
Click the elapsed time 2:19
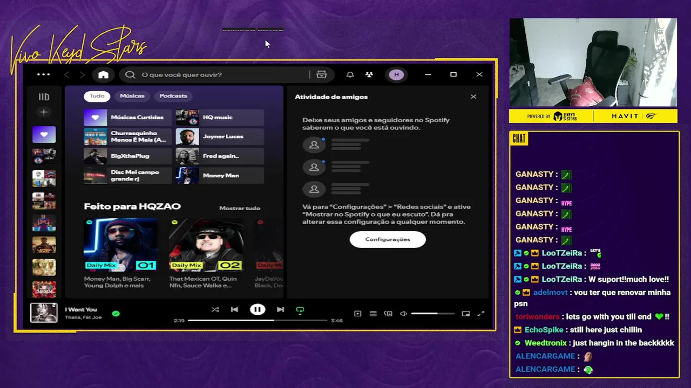pyautogui.click(x=179, y=321)
